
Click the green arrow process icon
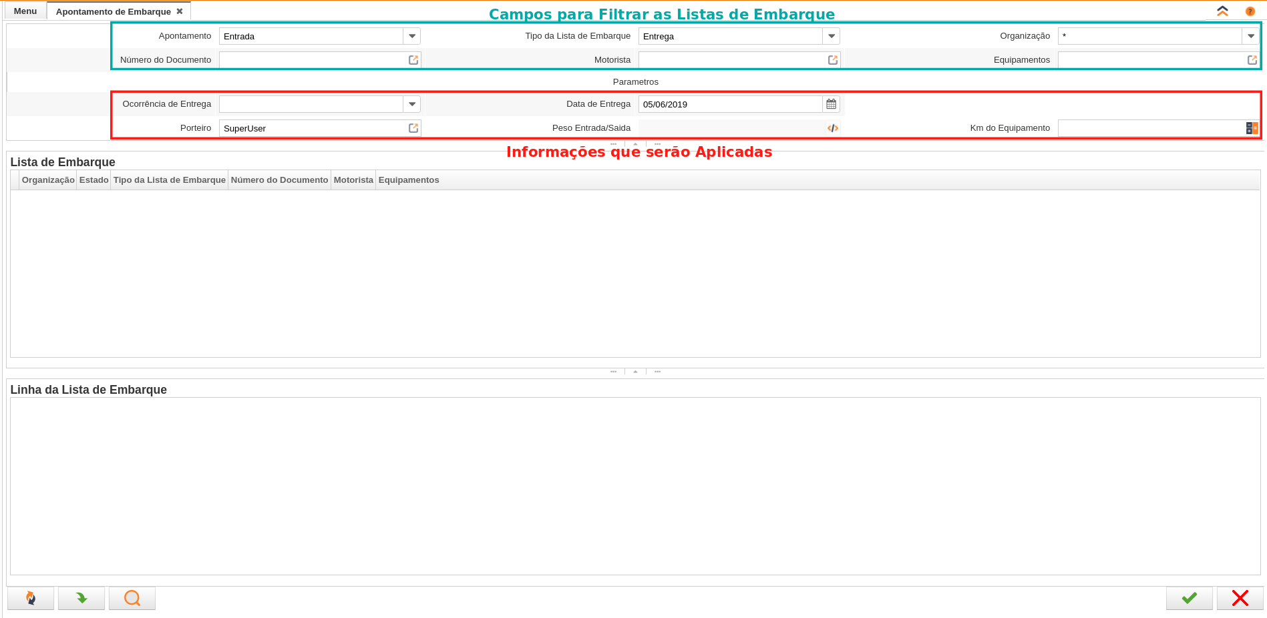click(81, 598)
